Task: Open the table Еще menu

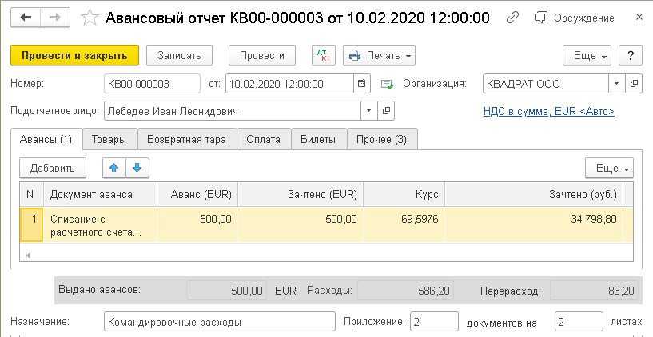Action: pyautogui.click(x=609, y=168)
